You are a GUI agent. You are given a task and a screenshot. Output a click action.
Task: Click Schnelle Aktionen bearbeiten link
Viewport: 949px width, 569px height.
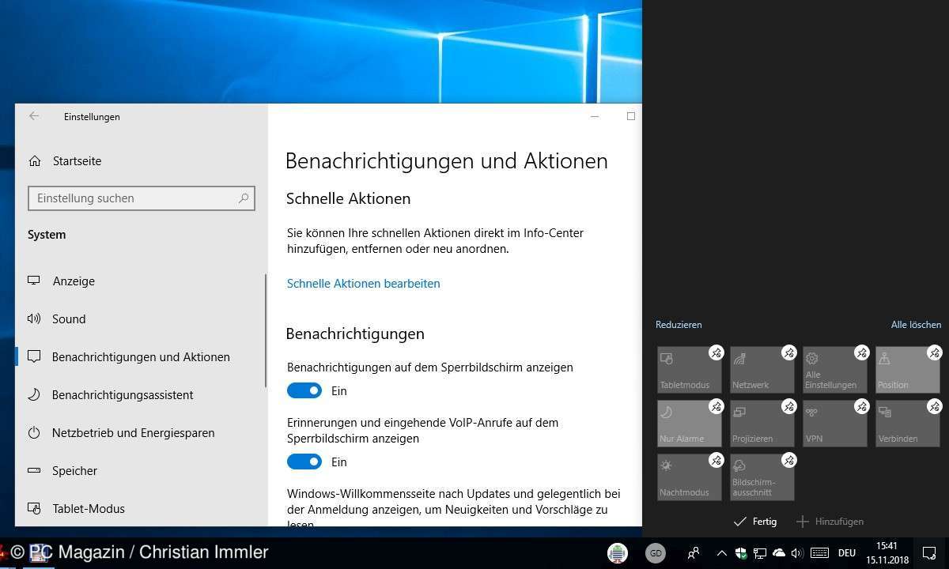[363, 284]
